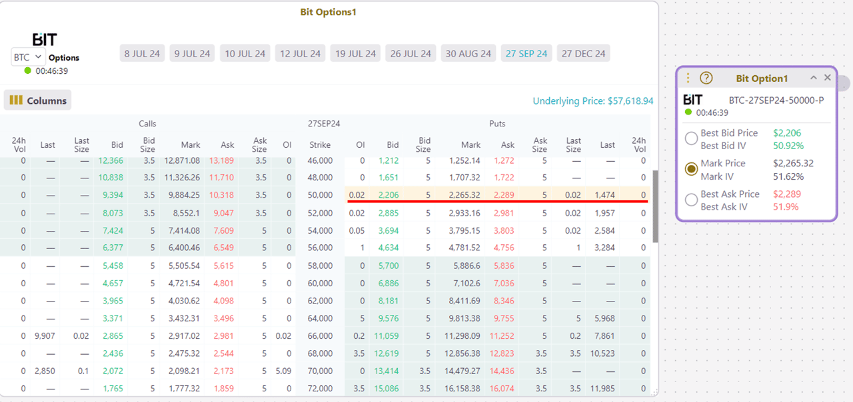Image resolution: width=853 pixels, height=402 pixels.
Task: Click the BIT logo in the Bit Option1 widget
Action: [x=693, y=100]
